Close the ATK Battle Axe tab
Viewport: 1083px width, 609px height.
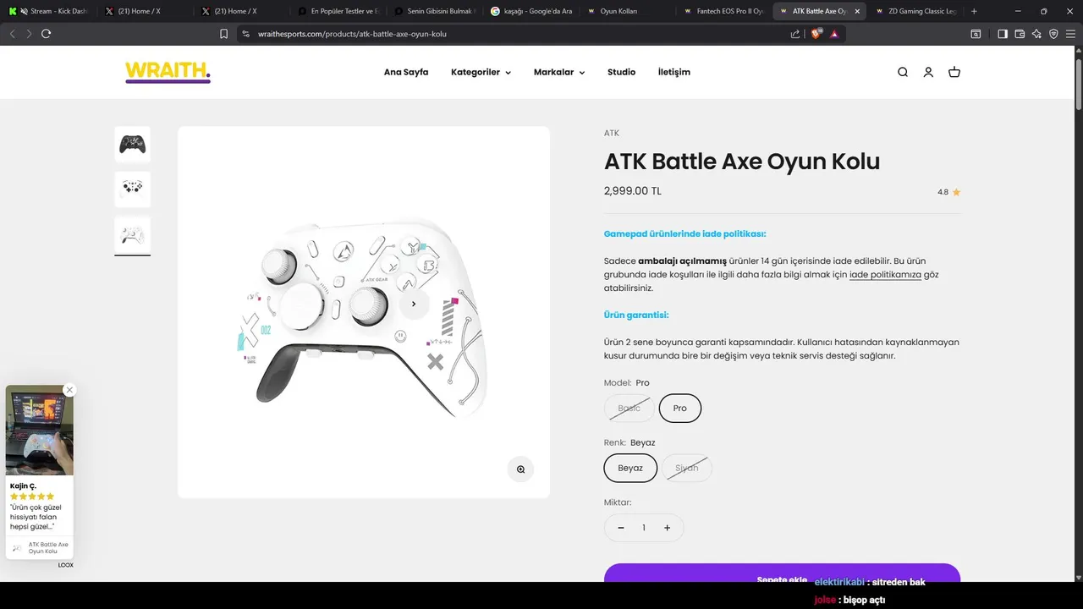tap(857, 11)
